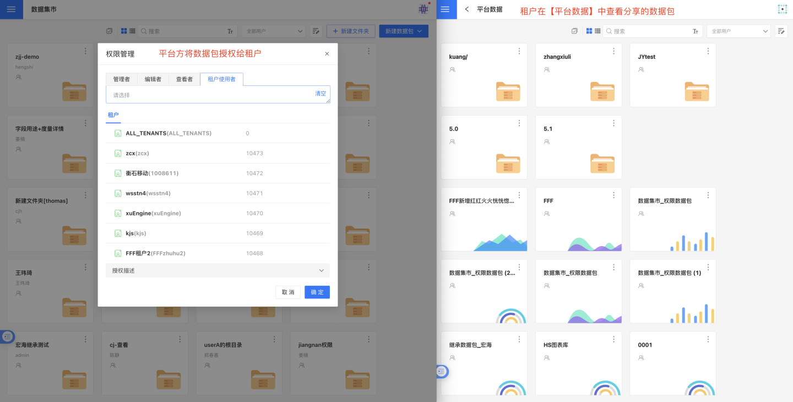The height and width of the screenshot is (402, 793).
Task: Click 确定 to confirm permissions
Action: coord(317,292)
